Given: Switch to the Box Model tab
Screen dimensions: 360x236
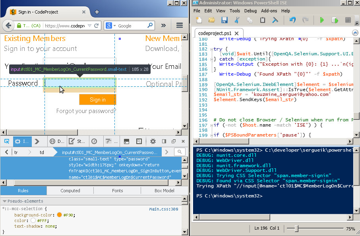Looking at the screenshot, I should pos(165,191).
